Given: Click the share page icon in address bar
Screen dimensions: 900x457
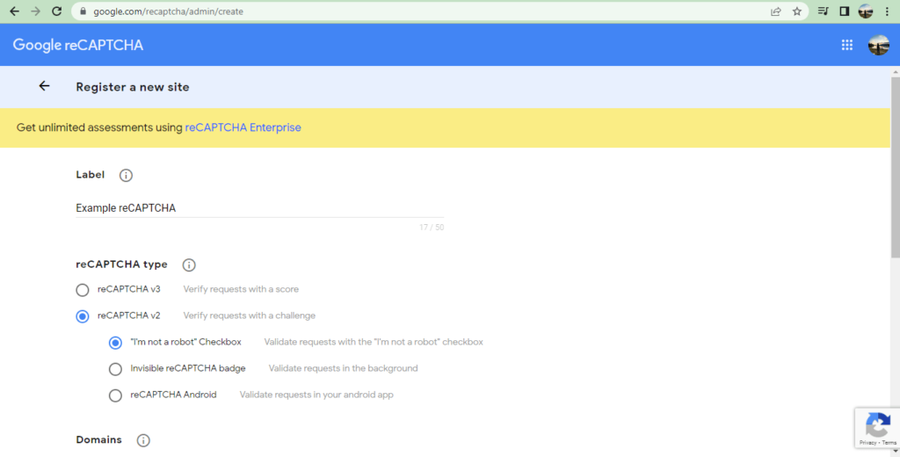Looking at the screenshot, I should tap(776, 11).
